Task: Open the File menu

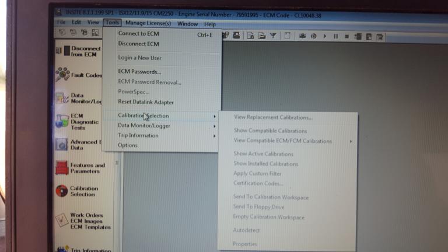Action: pos(61,22)
